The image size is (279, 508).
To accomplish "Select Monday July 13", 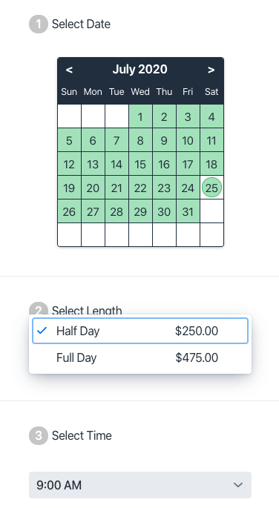I will (93, 164).
